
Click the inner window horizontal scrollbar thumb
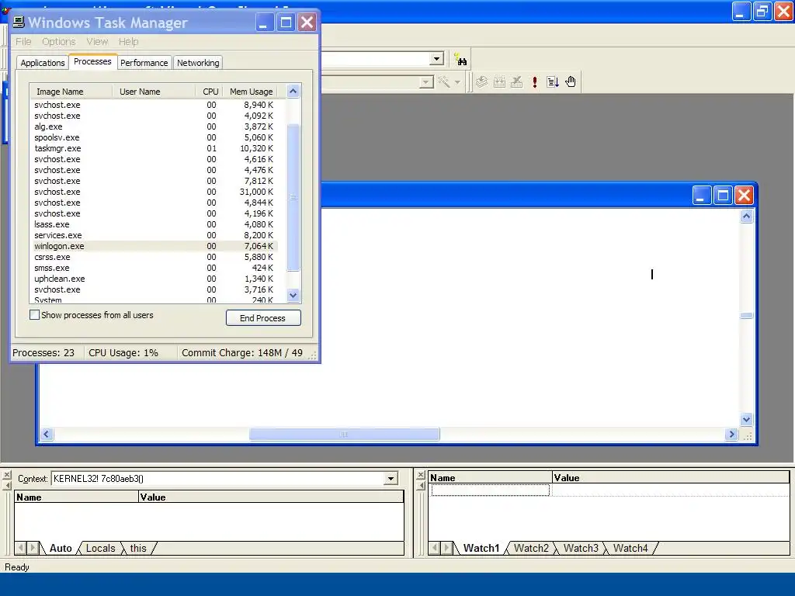[344, 435]
